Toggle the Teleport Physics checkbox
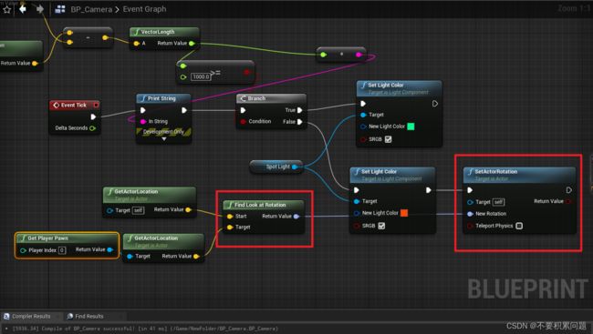Screen dimensions: 593x334 [519, 226]
